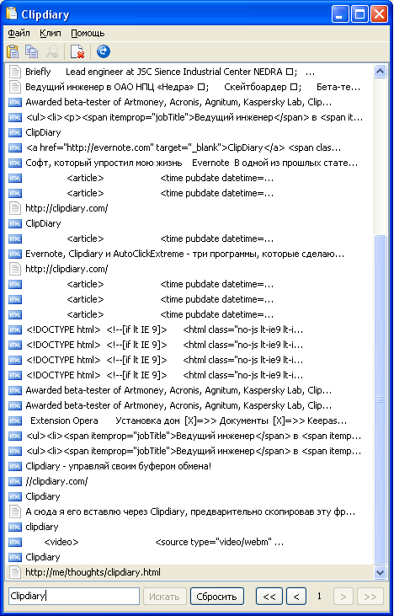The image size is (394, 616).
Task: Click the HTML icon next to 'Софт, который упростил мою жизнь'
Action: (x=15, y=163)
